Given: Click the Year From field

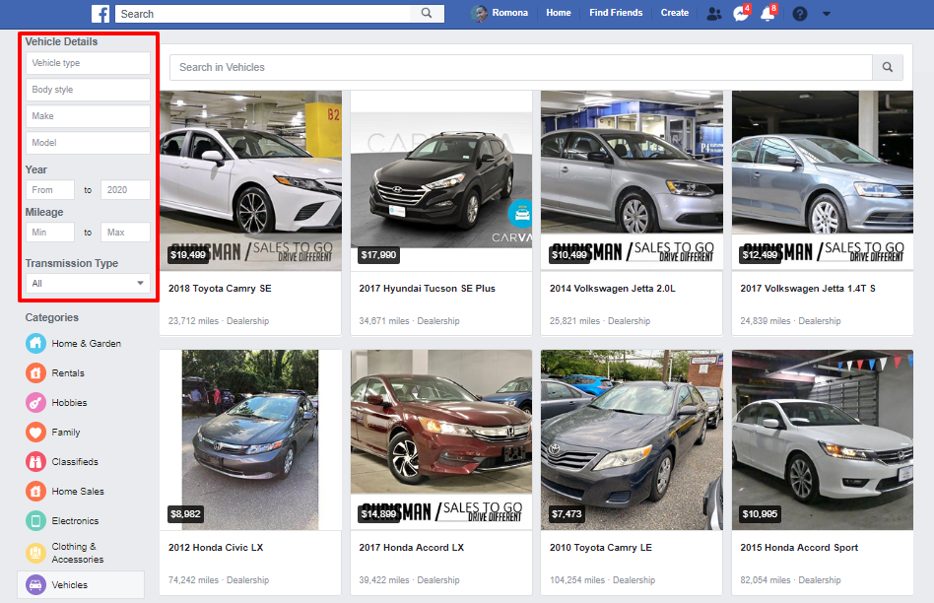Looking at the screenshot, I should coord(50,190).
